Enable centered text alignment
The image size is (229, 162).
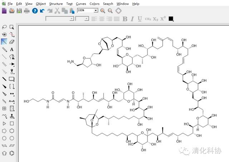102,19
